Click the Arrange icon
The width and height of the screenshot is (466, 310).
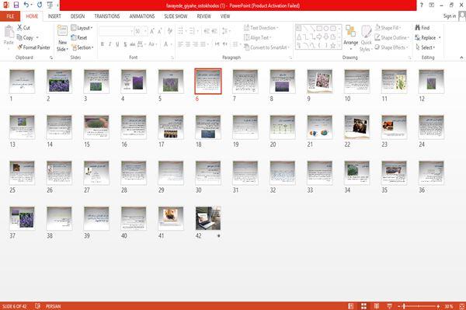[351, 31]
